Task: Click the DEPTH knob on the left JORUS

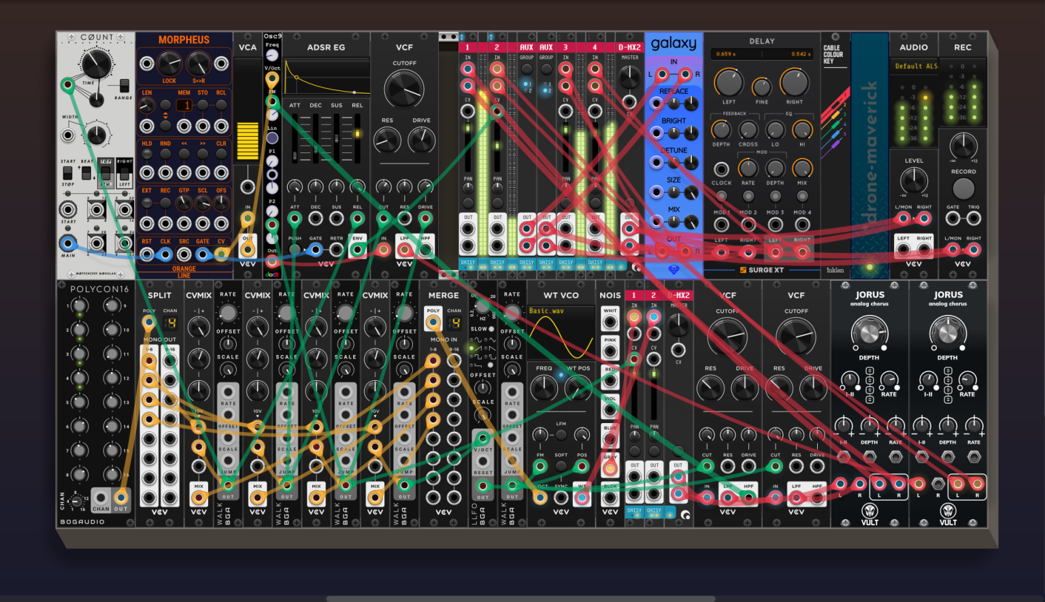Action: coord(869,333)
